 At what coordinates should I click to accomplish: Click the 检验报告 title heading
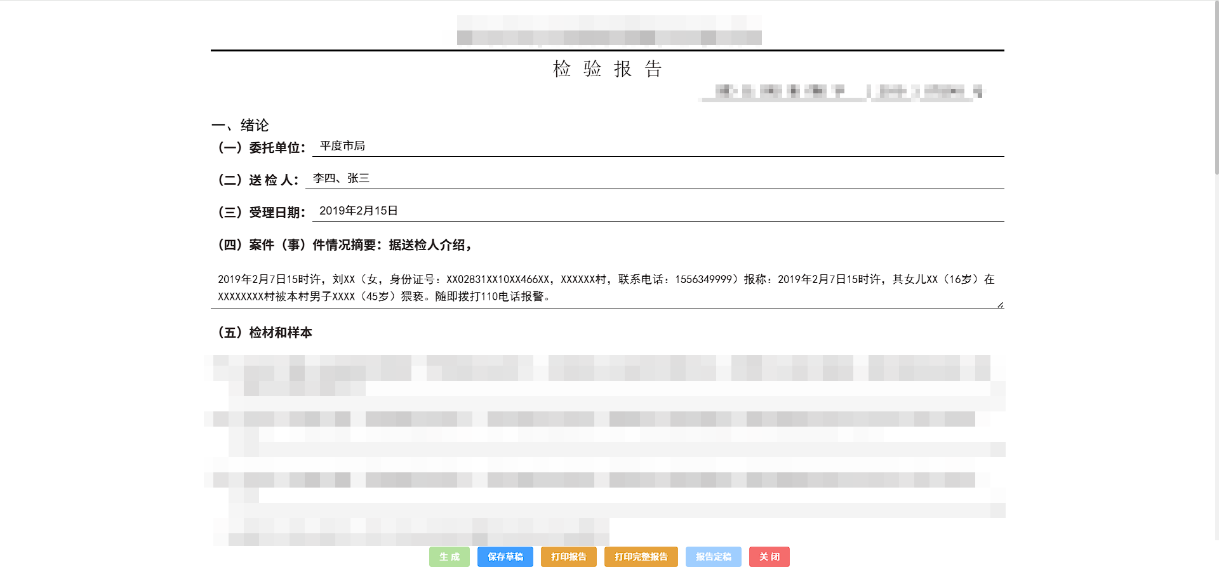tap(608, 69)
